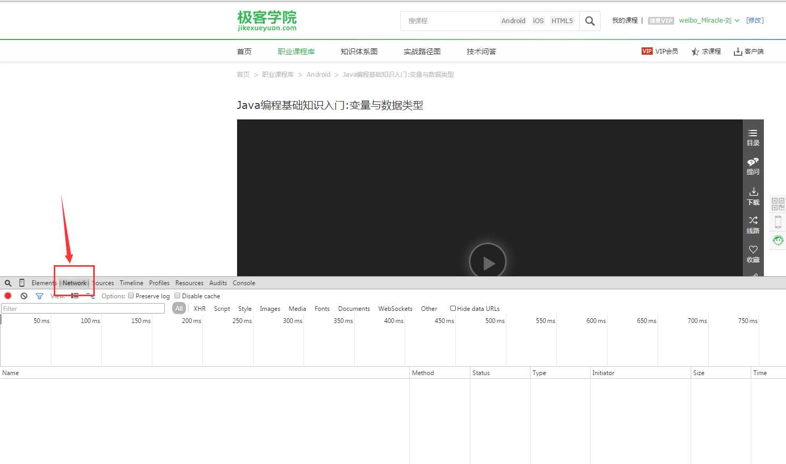Click the Android breadcrumb link
Viewport: 786px width, 464px height.
pyautogui.click(x=318, y=75)
